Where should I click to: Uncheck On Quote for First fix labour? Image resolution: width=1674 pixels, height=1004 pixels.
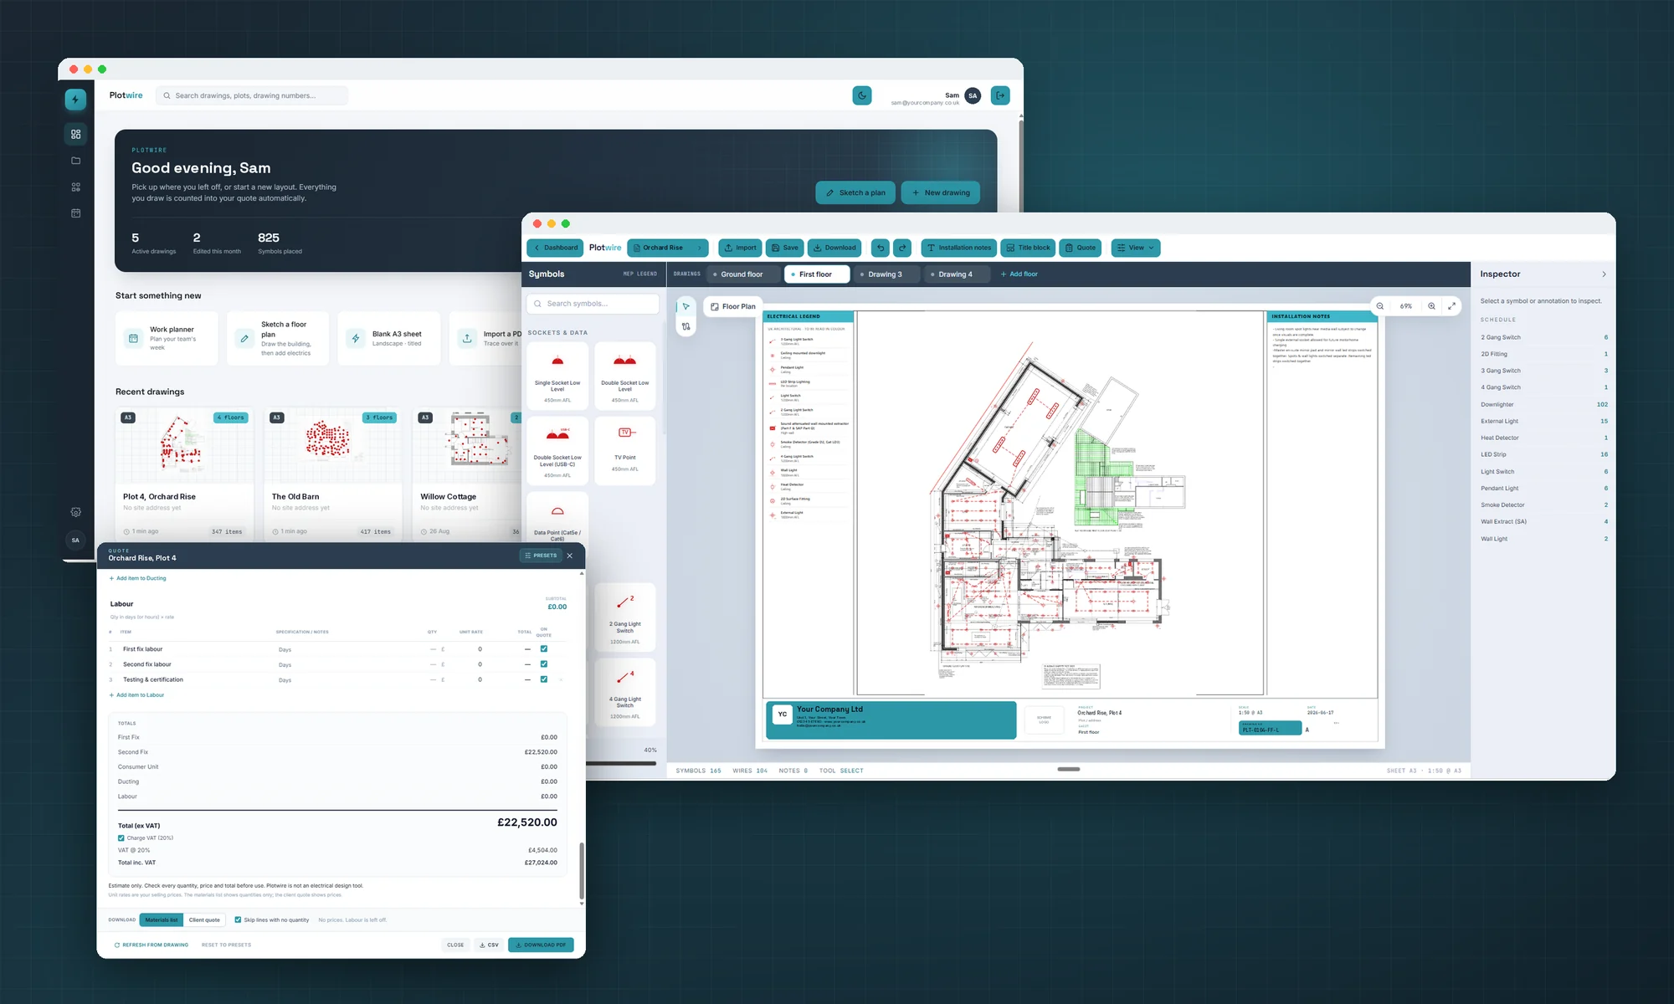(x=544, y=649)
